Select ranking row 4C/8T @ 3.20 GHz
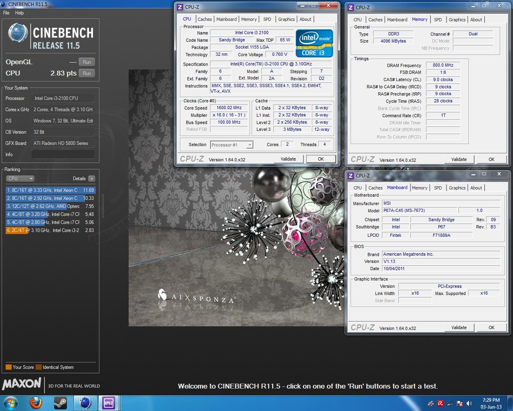 pyautogui.click(x=50, y=214)
